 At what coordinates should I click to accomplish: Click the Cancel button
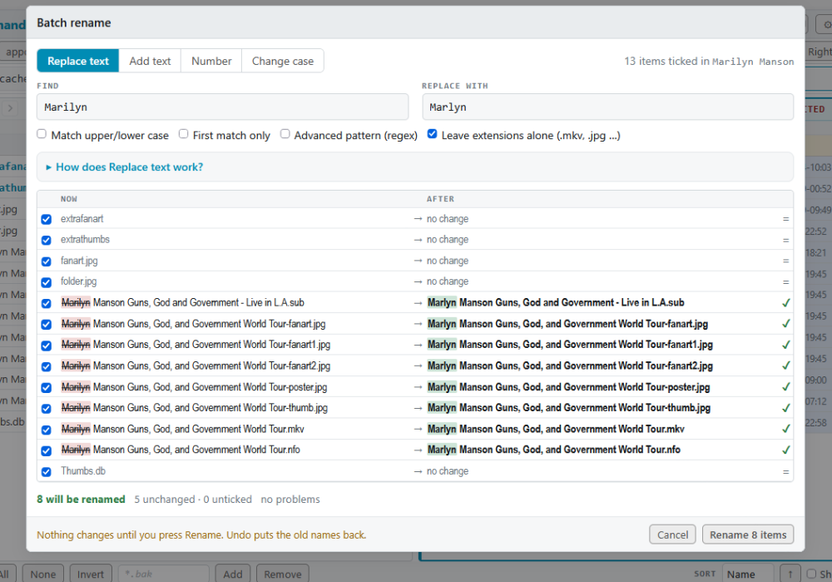pos(672,535)
